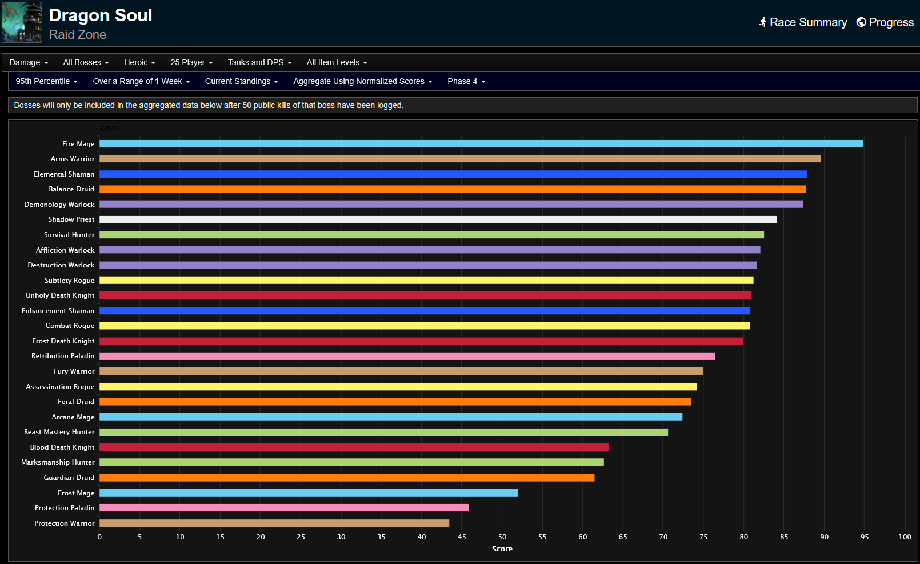Viewport: 920px width, 564px height.
Task: Click the Dragon Soul raid zone thumbnail
Action: (x=22, y=23)
